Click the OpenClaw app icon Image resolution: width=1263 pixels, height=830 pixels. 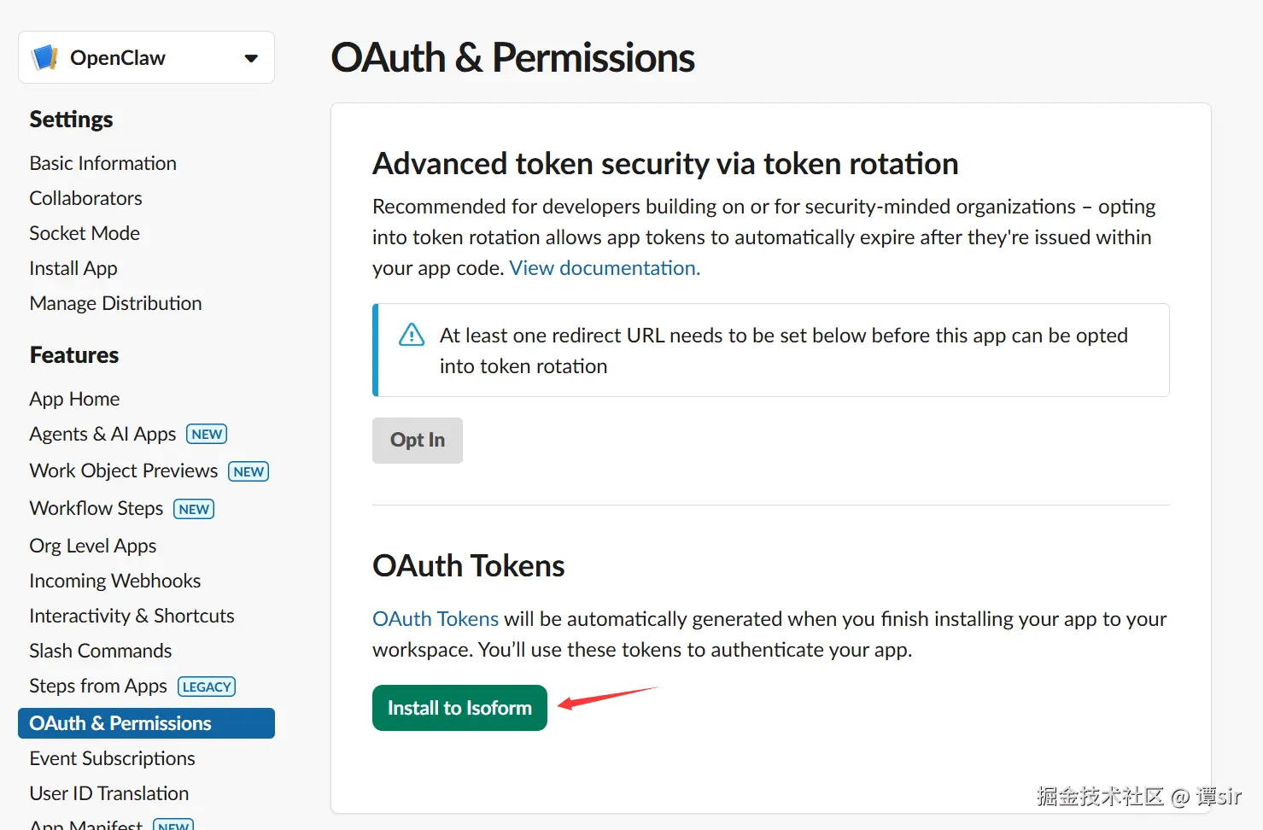44,58
